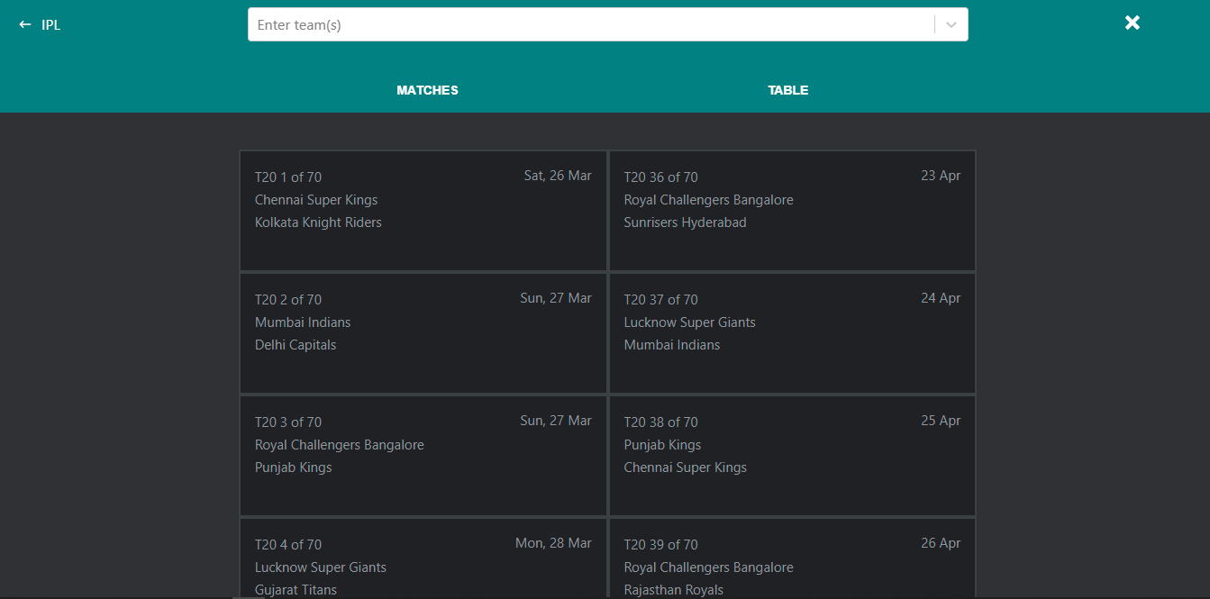Select Royal Challengers Bangalore in match 3
The image size is (1210, 599).
tap(339, 444)
